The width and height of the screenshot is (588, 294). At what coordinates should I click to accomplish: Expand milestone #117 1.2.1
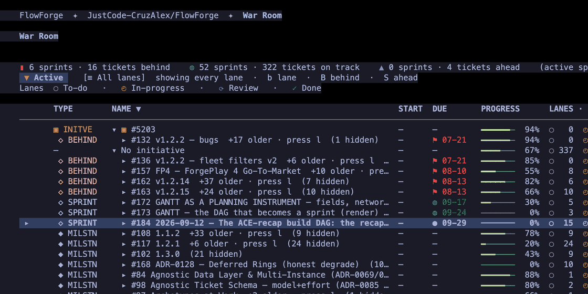[124, 244]
